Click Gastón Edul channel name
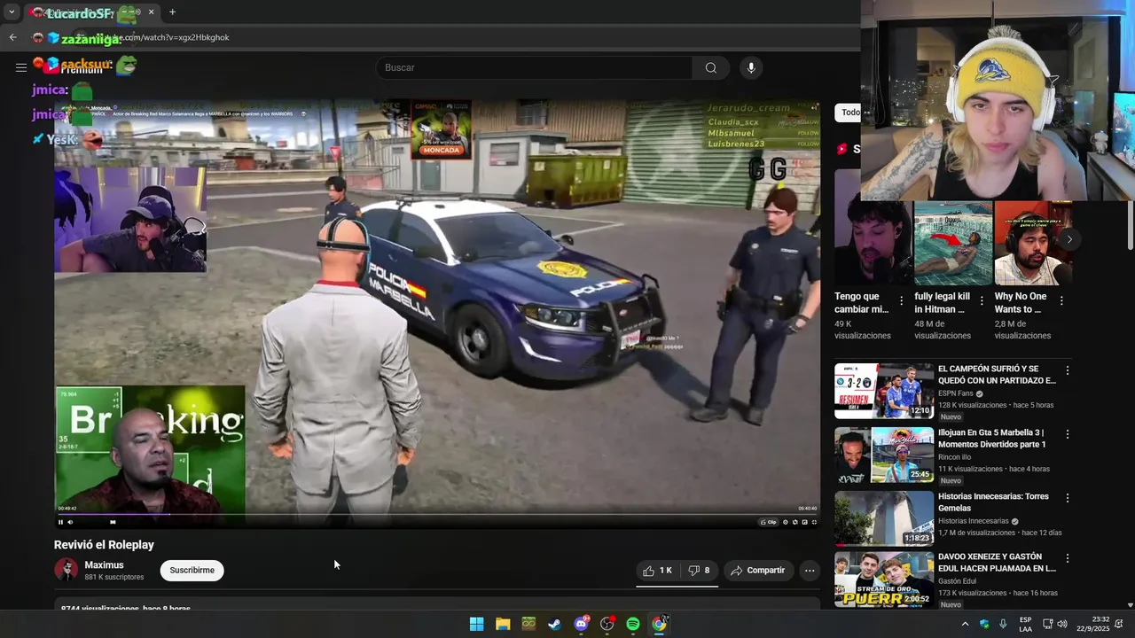Image resolution: width=1135 pixels, height=638 pixels. click(959, 581)
